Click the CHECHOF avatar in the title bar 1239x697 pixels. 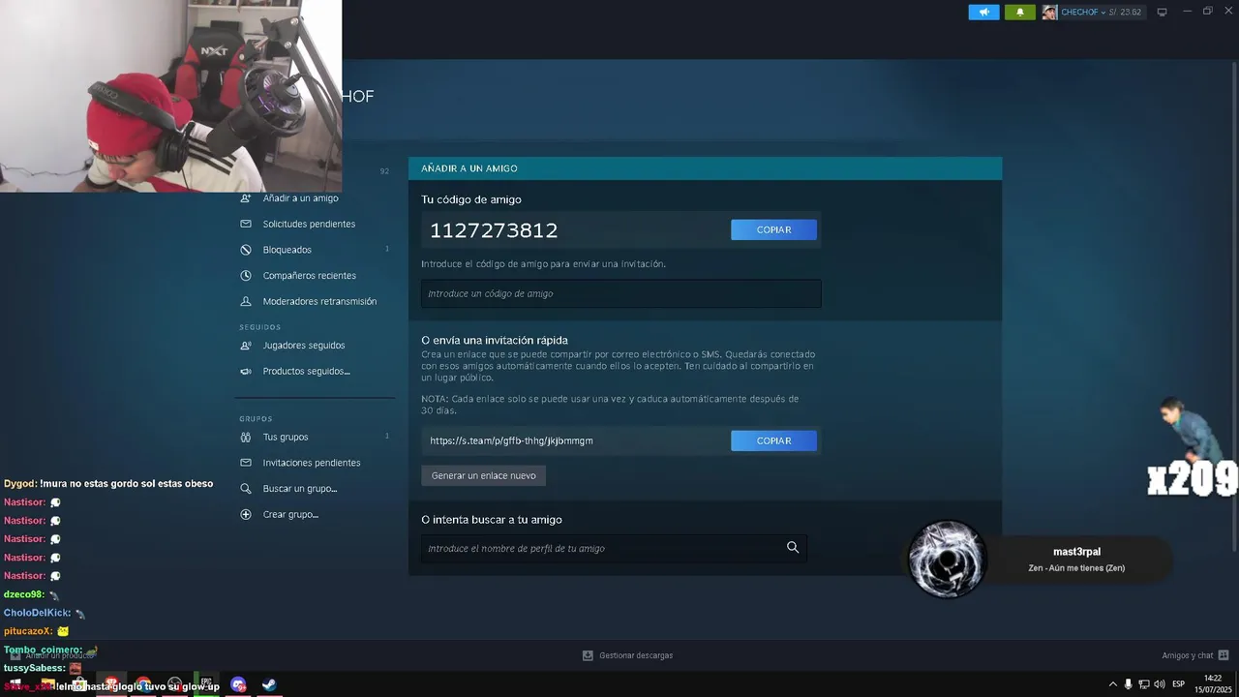(x=1049, y=13)
